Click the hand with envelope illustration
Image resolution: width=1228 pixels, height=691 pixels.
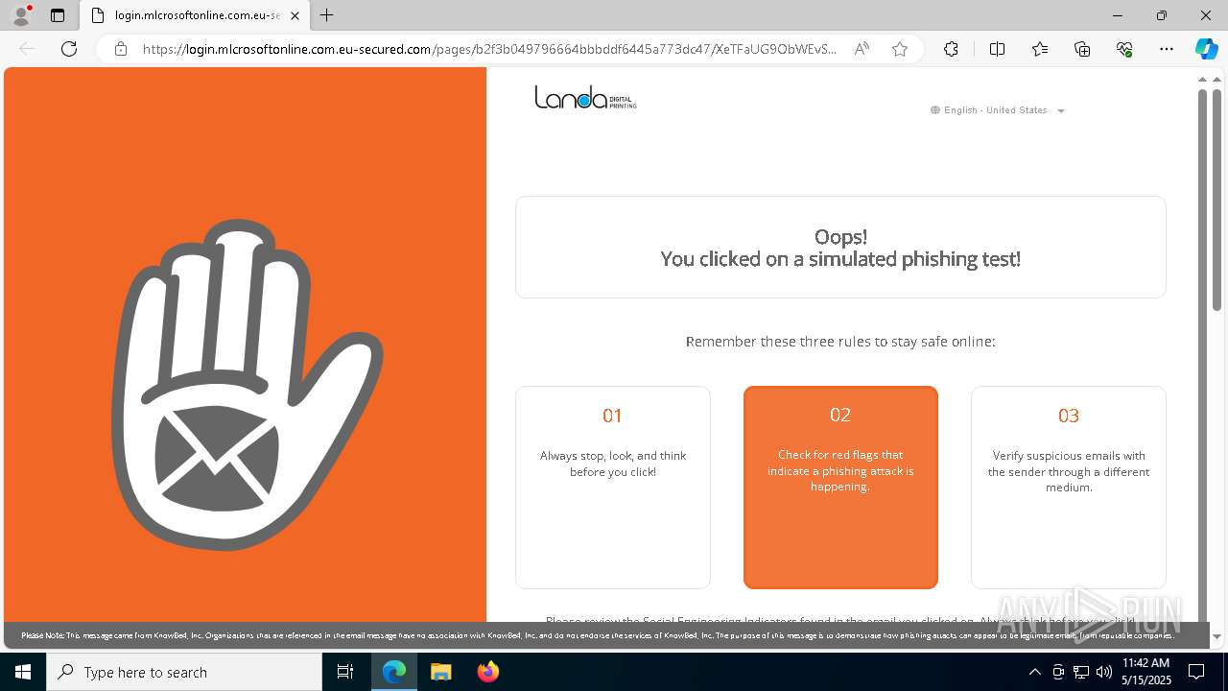(247, 384)
